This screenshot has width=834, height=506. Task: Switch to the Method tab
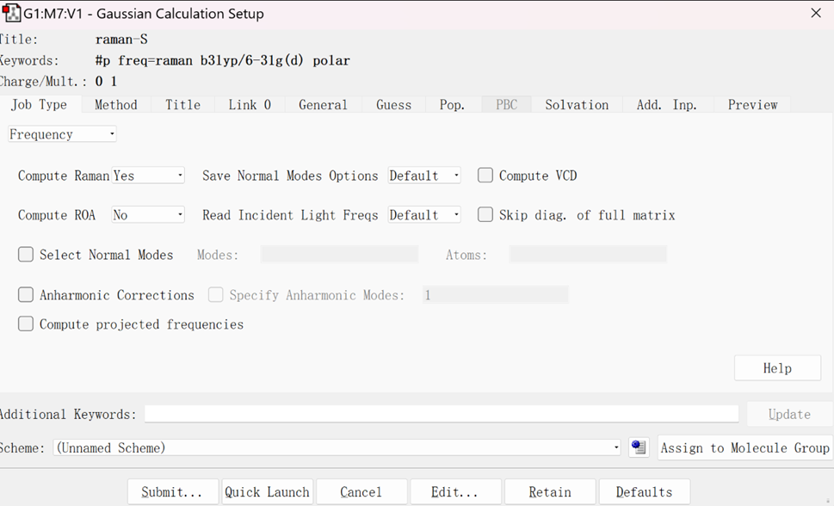(116, 105)
